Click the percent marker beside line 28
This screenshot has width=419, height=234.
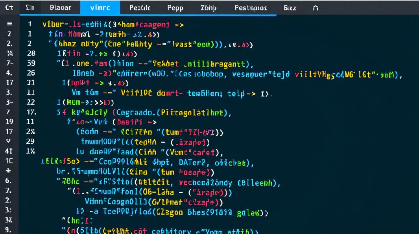click(9, 53)
